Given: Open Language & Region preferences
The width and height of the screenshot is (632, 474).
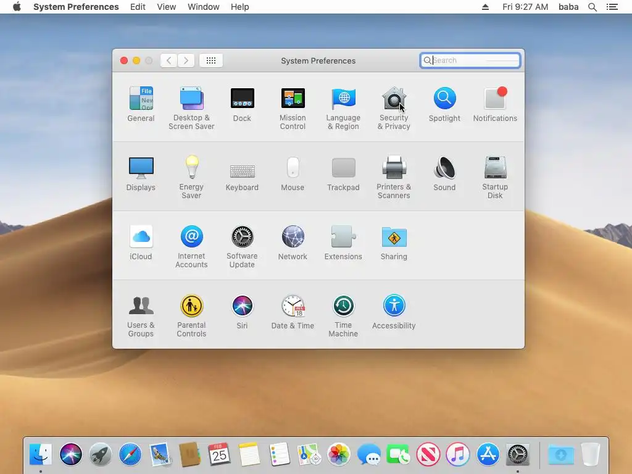Looking at the screenshot, I should click(343, 108).
